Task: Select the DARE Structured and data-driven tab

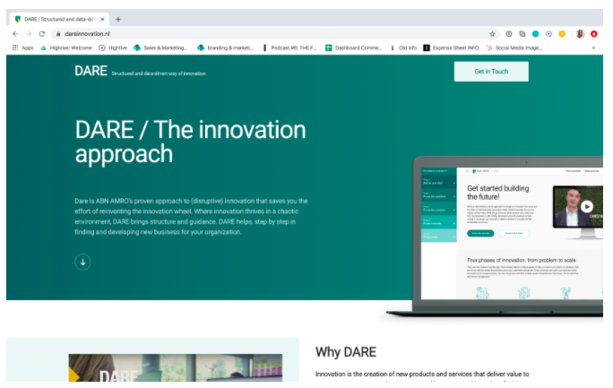Action: point(60,19)
